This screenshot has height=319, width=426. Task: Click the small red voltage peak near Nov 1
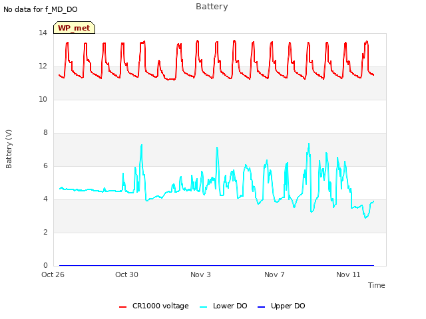click(159, 61)
